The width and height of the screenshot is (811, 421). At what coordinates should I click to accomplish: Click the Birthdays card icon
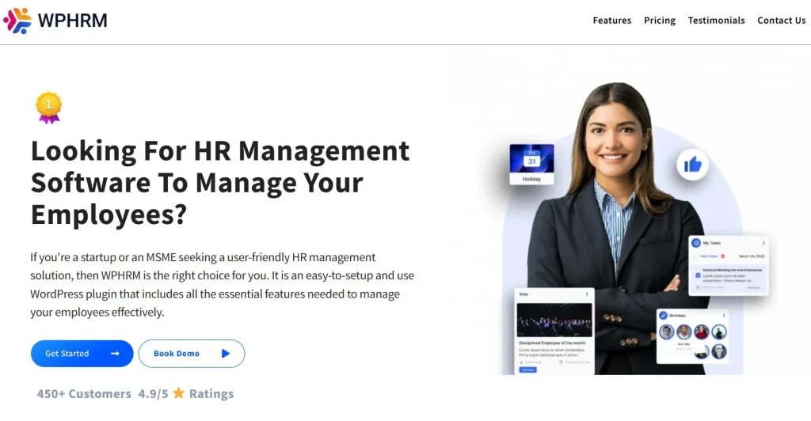coord(663,315)
